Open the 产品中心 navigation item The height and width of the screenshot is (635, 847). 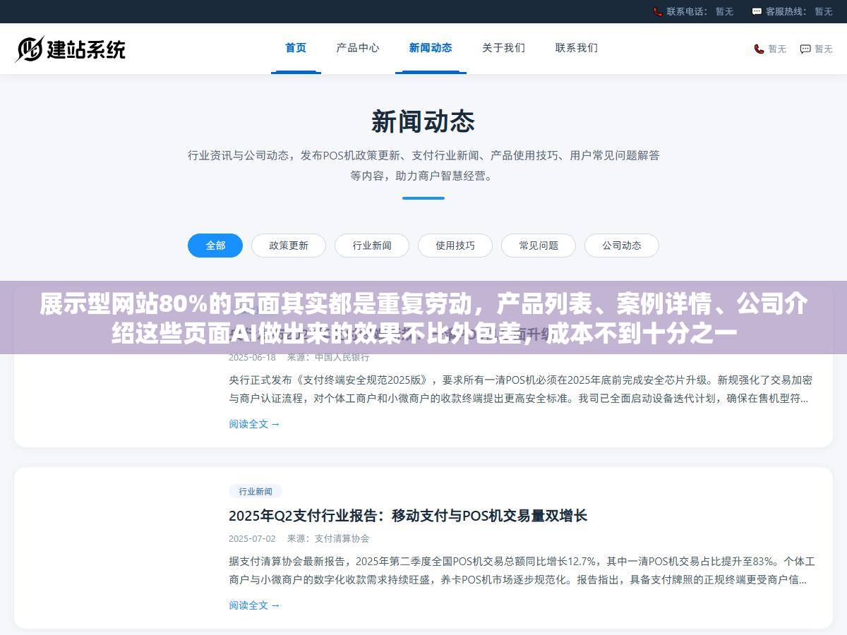pos(358,48)
